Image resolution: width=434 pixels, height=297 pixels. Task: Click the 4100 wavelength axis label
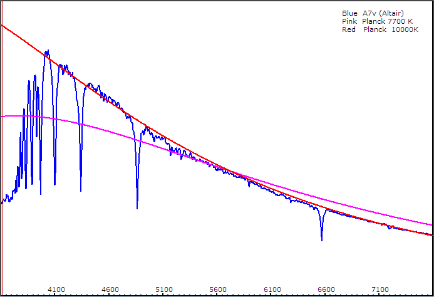56,289
